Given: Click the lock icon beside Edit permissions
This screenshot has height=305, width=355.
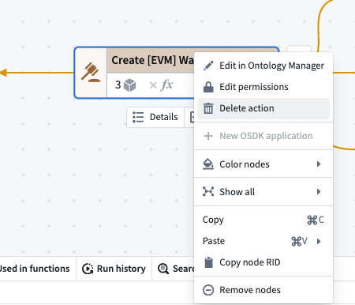Looking at the screenshot, I should point(208,87).
